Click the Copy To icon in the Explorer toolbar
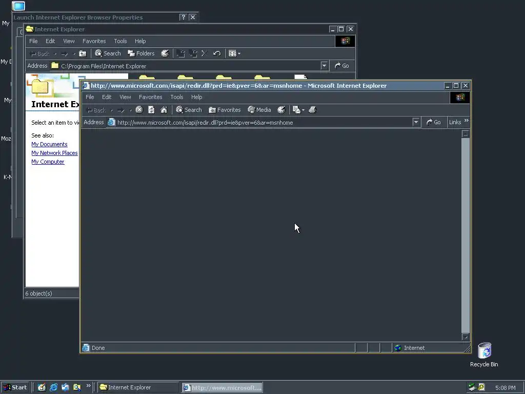 (x=193, y=53)
